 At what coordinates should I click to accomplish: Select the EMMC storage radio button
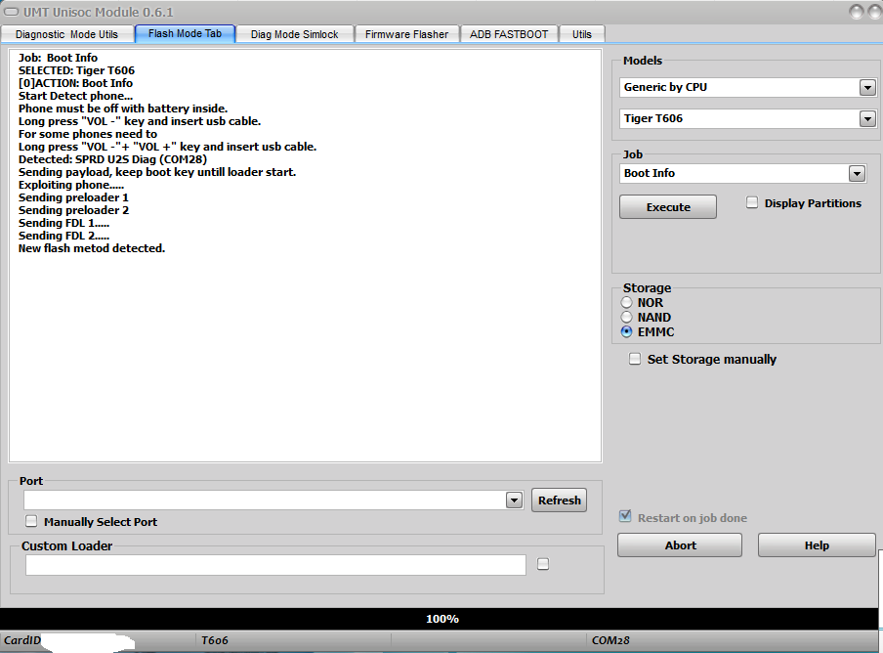pyautogui.click(x=626, y=331)
